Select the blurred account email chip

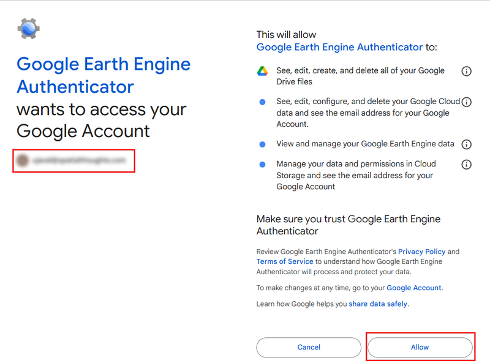(73, 160)
